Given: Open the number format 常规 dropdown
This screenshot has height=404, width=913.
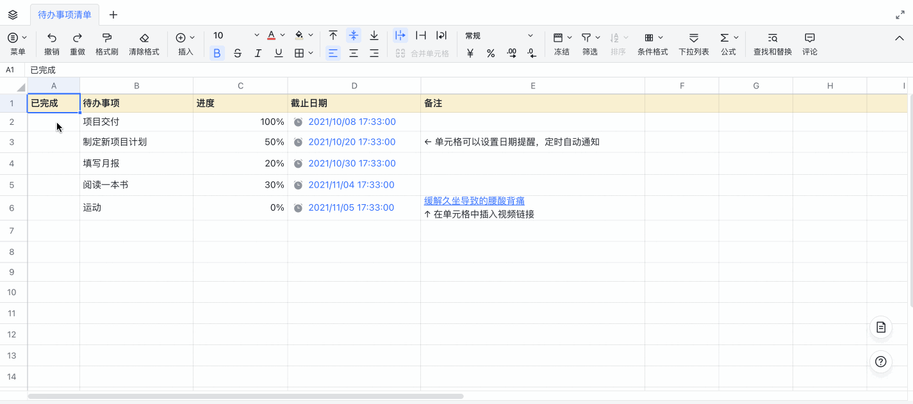Looking at the screenshot, I should point(499,35).
